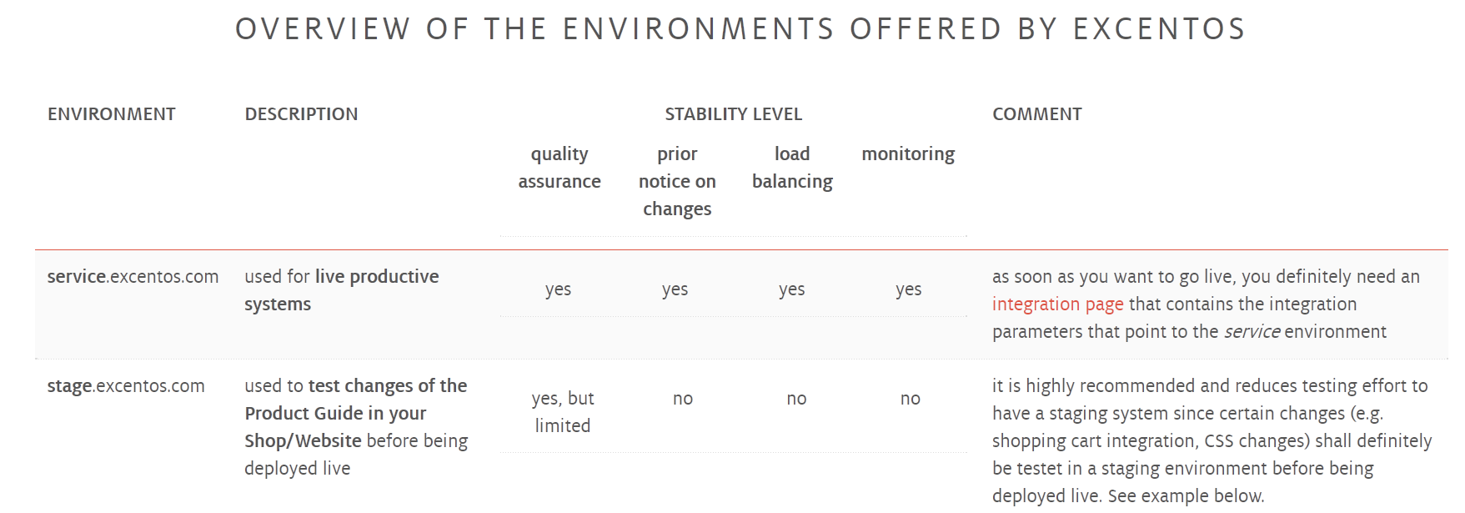The image size is (1465, 513).
Task: Select the monitoring sub-header
Action: point(908,154)
